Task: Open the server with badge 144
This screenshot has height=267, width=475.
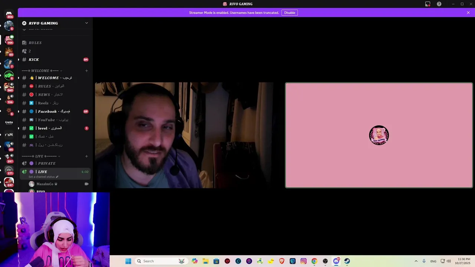Action: coord(9,39)
